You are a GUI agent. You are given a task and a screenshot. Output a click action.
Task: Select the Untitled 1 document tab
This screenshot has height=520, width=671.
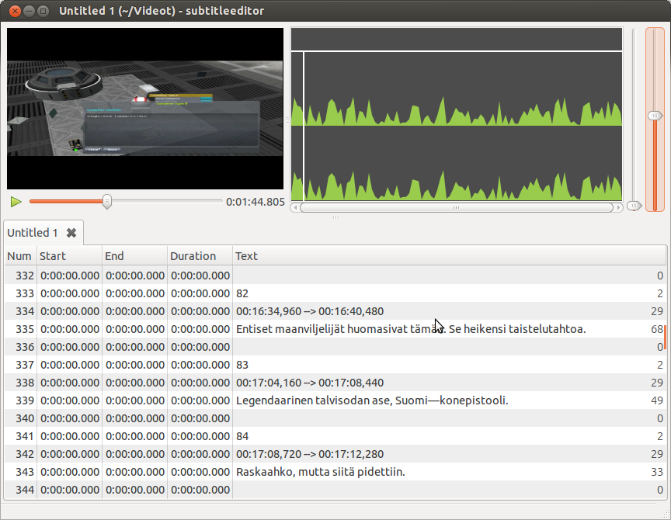[33, 233]
